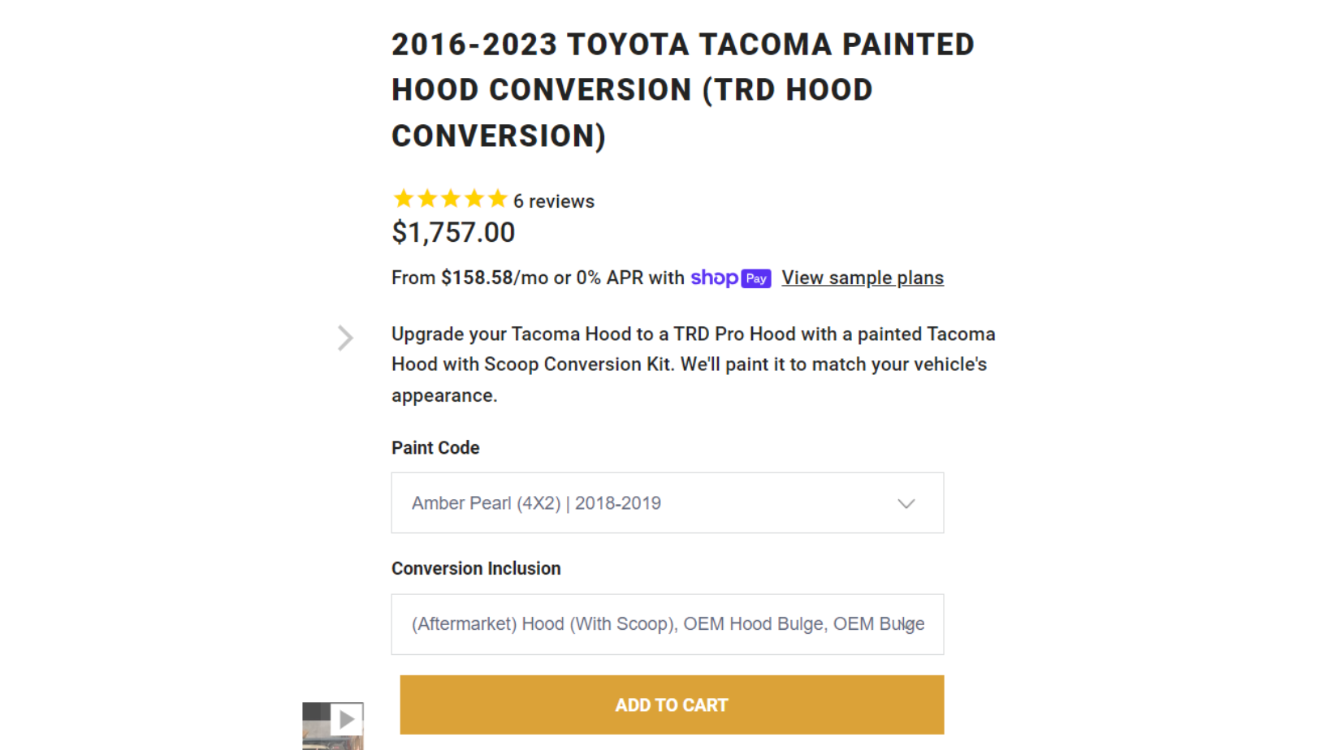The width and height of the screenshot is (1332, 750).
Task: Click the chevron arrow in Paint Code selector
Action: point(906,504)
